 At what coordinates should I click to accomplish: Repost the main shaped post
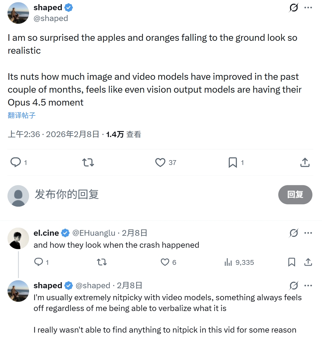click(88, 162)
